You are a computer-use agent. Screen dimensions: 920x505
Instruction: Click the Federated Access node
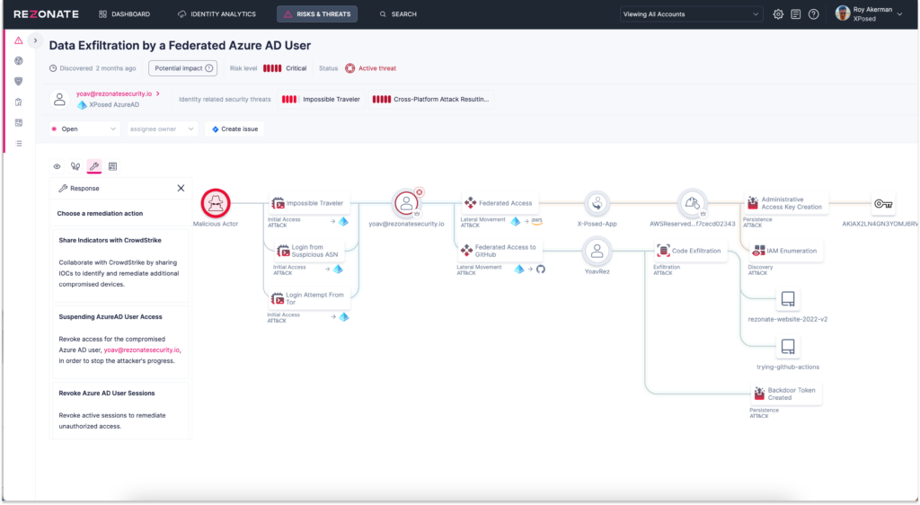coord(499,203)
